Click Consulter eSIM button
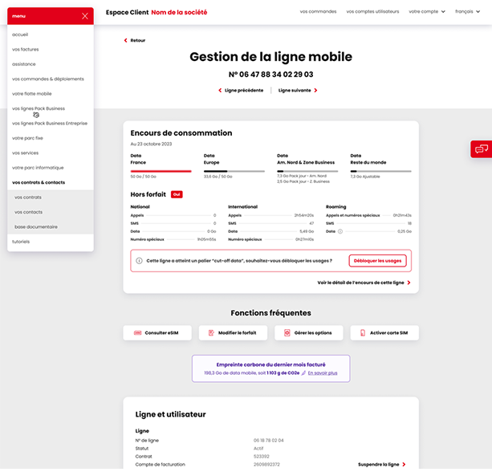 (157, 332)
